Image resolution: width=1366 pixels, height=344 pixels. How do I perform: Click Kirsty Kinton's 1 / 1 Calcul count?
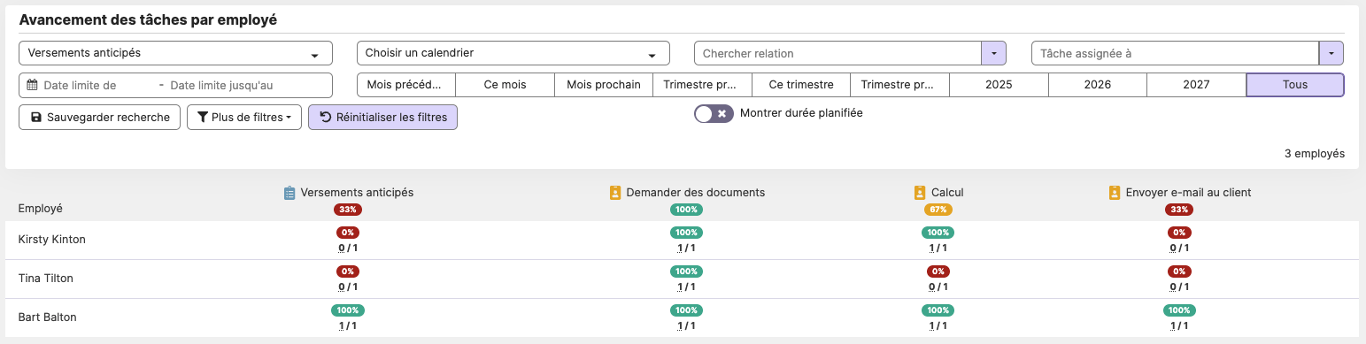click(938, 248)
